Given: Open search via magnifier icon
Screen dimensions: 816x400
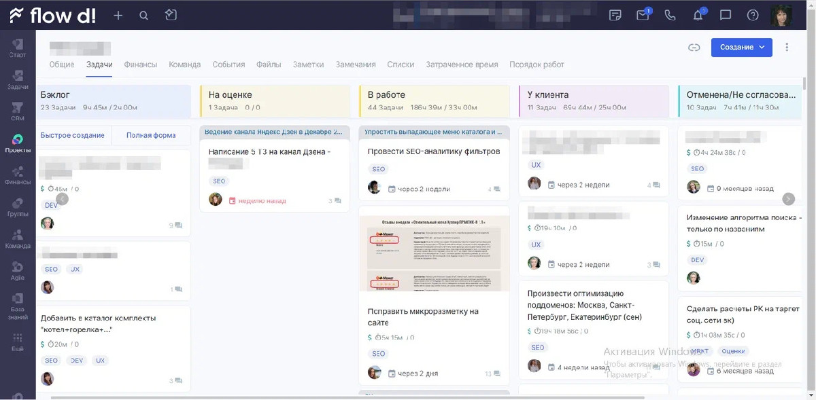Looking at the screenshot, I should click(x=143, y=15).
